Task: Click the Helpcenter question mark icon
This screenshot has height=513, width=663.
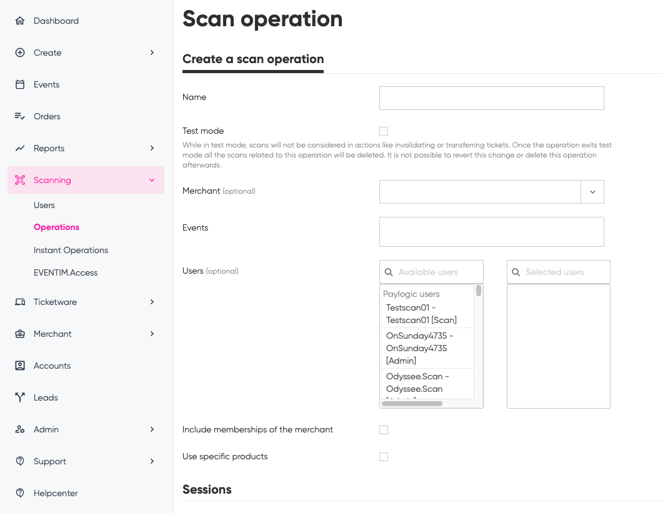Action: point(20,493)
